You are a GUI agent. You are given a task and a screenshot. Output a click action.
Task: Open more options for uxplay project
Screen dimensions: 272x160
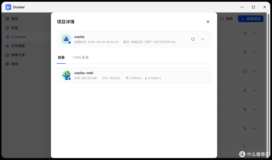(x=202, y=39)
